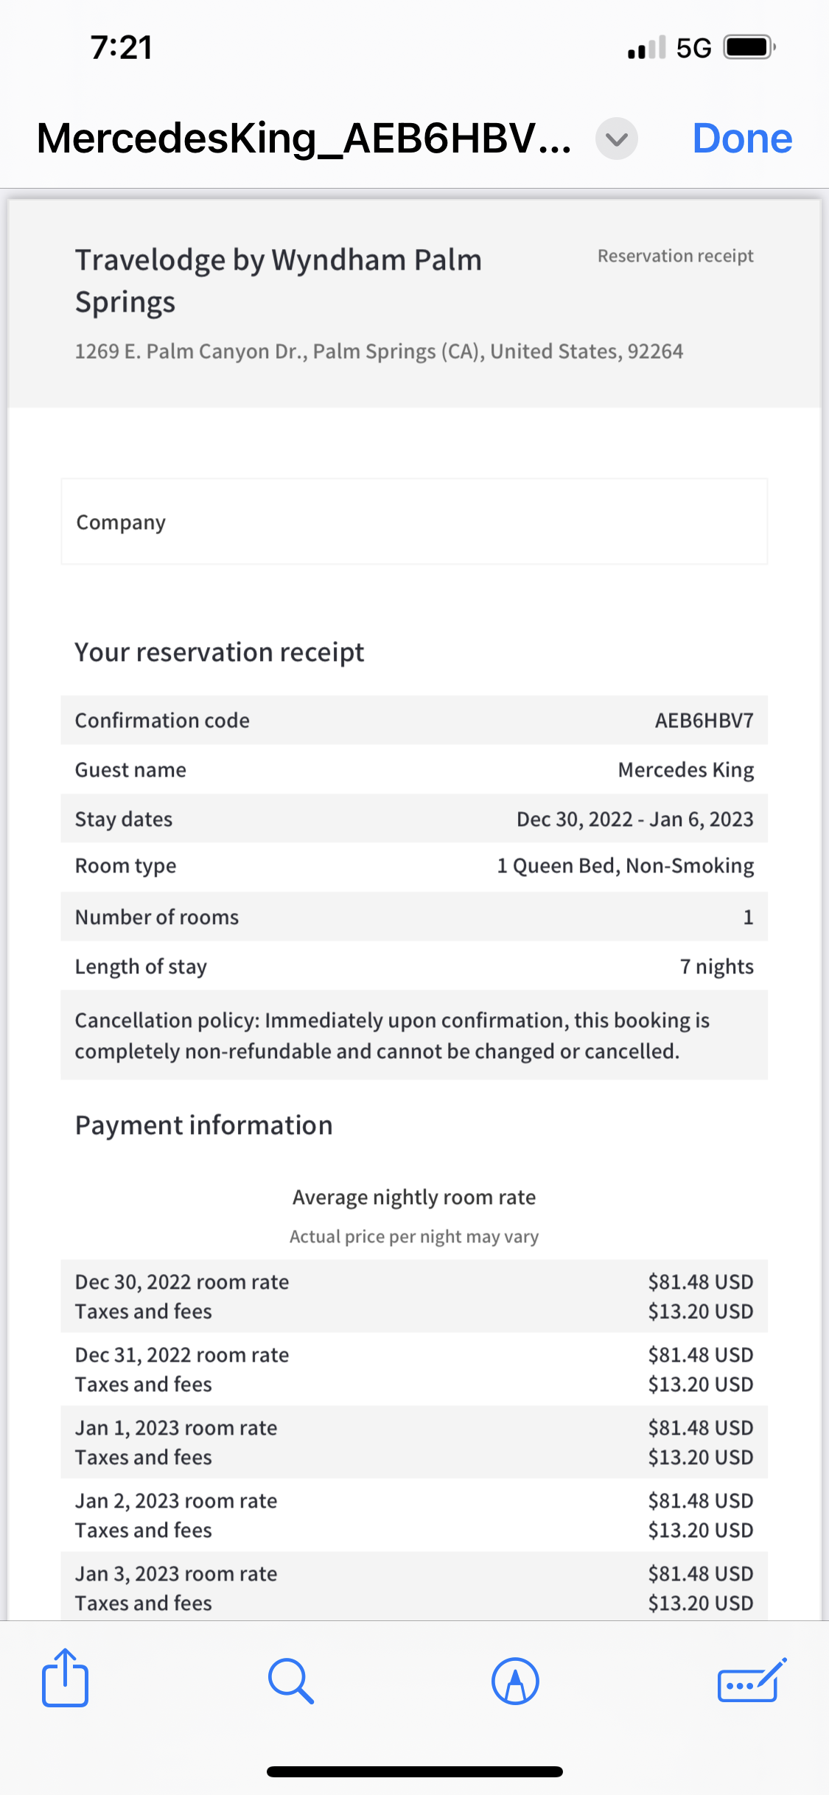The image size is (829, 1795).
Task: Tap the battery status icon
Action: tap(749, 48)
